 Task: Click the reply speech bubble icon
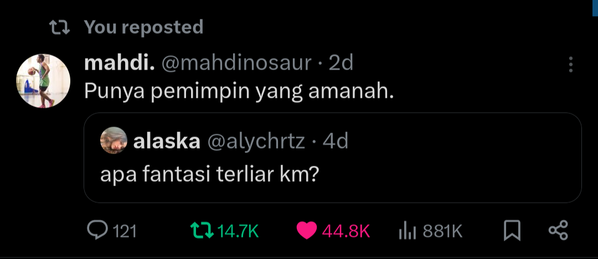tap(99, 230)
